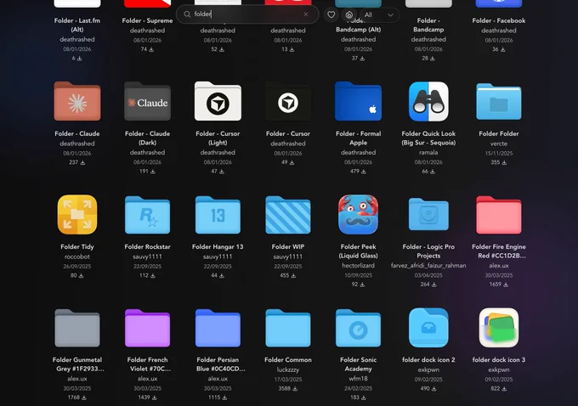Open the Folder - Last.fm (Alt) title
578x406 pixels.
click(77, 25)
